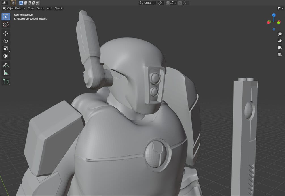
Task: Choose the Add Cube tool
Action: pyautogui.click(x=6, y=82)
